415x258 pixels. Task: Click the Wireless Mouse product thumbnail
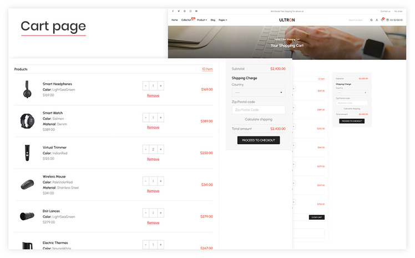click(28, 184)
